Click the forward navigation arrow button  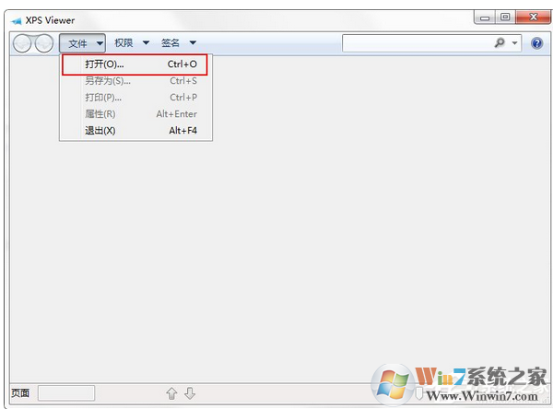click(44, 43)
